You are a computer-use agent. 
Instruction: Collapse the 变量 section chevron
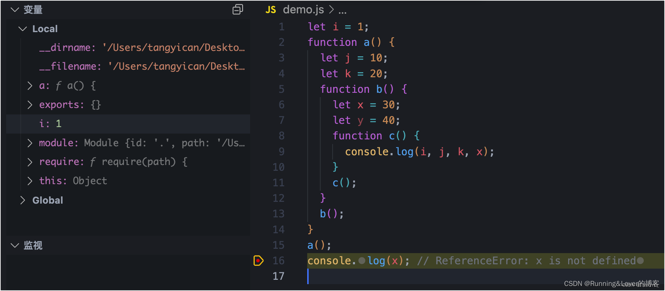coord(15,10)
